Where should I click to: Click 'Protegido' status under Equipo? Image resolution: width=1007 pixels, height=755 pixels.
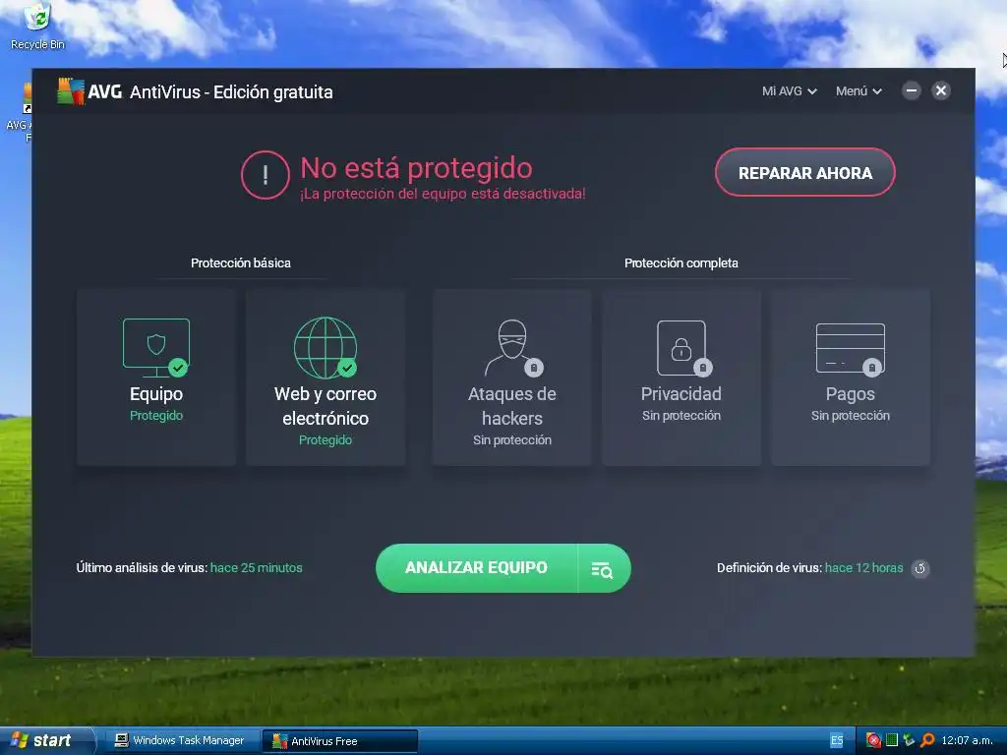(156, 416)
